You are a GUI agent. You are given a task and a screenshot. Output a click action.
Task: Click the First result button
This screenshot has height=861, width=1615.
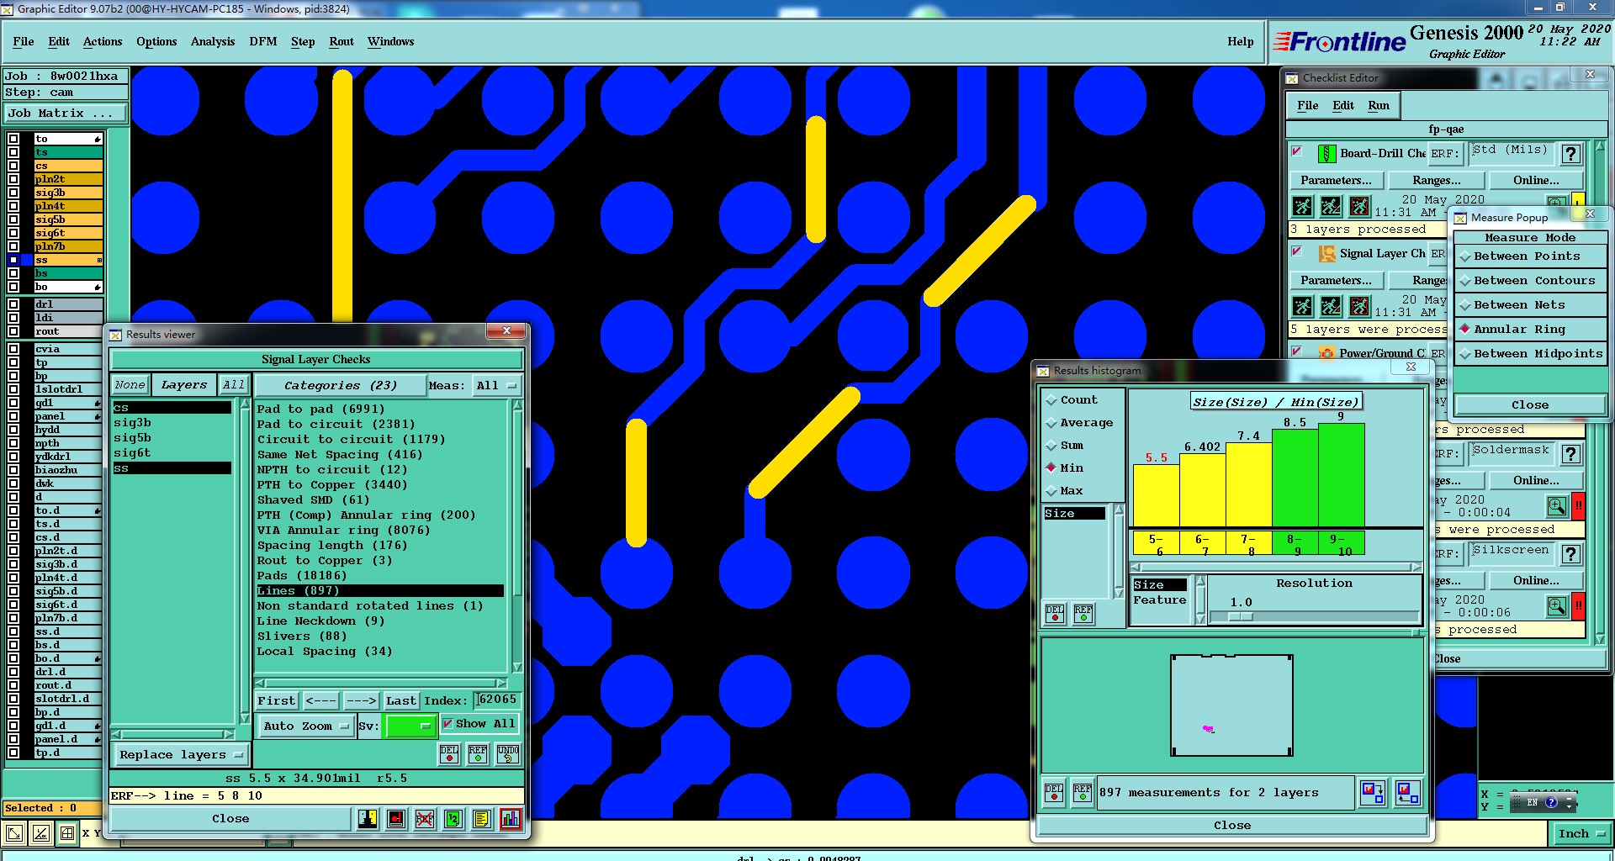click(x=277, y=701)
